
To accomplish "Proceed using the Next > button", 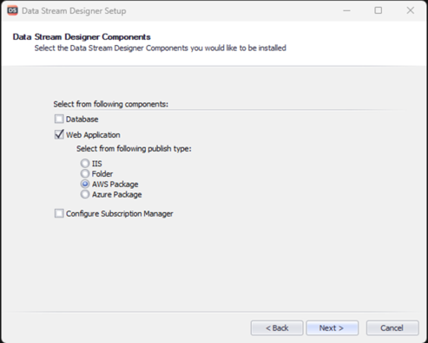I will click(333, 328).
